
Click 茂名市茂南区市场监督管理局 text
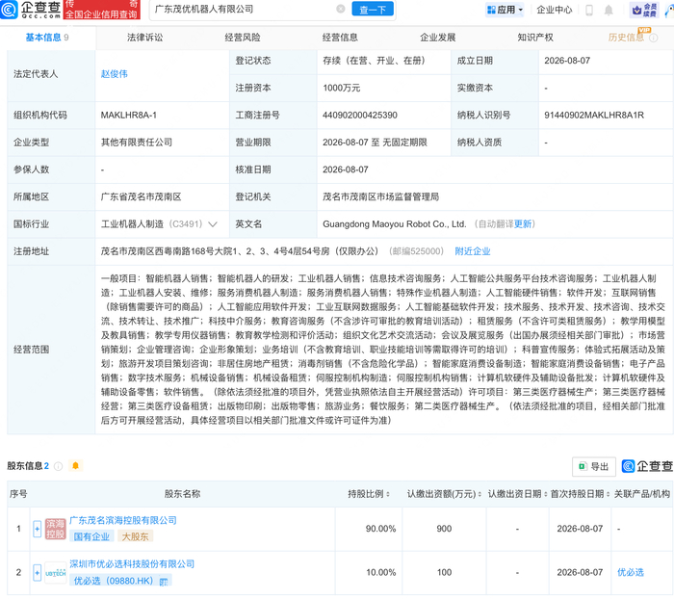tap(381, 197)
